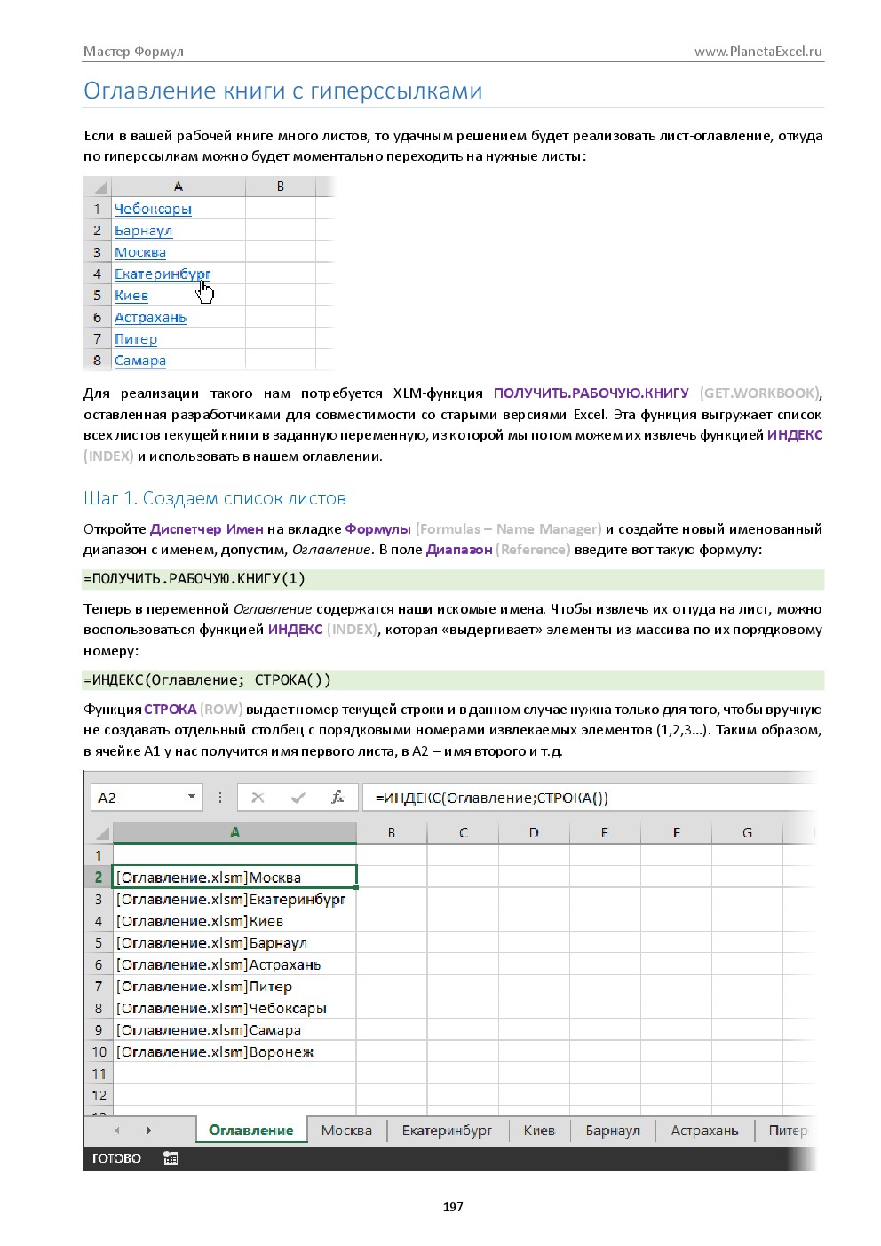Follow the Москва hyperlink in column A

(x=140, y=252)
